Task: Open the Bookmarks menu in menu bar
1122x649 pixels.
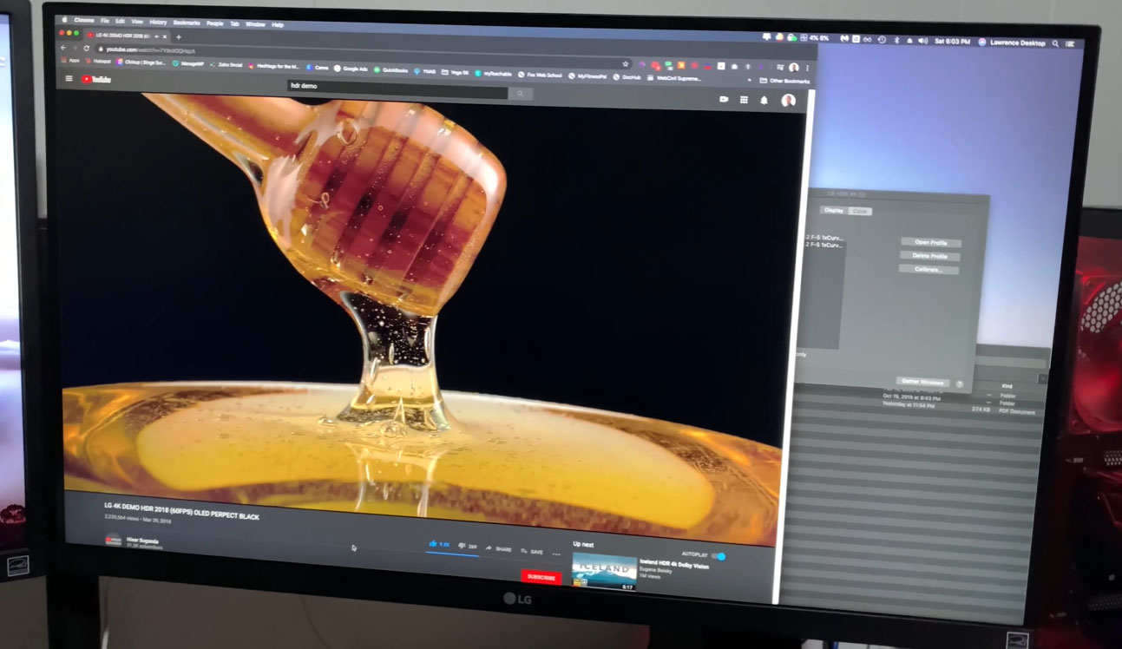Action: [x=186, y=22]
